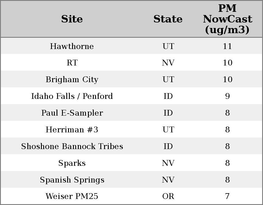This screenshot has height=205, width=263.
Task: Select the Herriman #3 site cell
Action: tap(72, 130)
